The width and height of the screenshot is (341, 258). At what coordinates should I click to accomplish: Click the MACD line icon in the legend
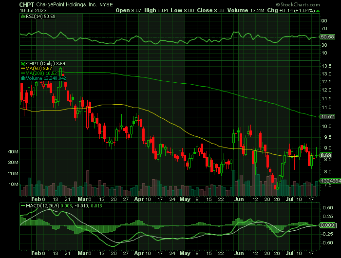pos(23,205)
